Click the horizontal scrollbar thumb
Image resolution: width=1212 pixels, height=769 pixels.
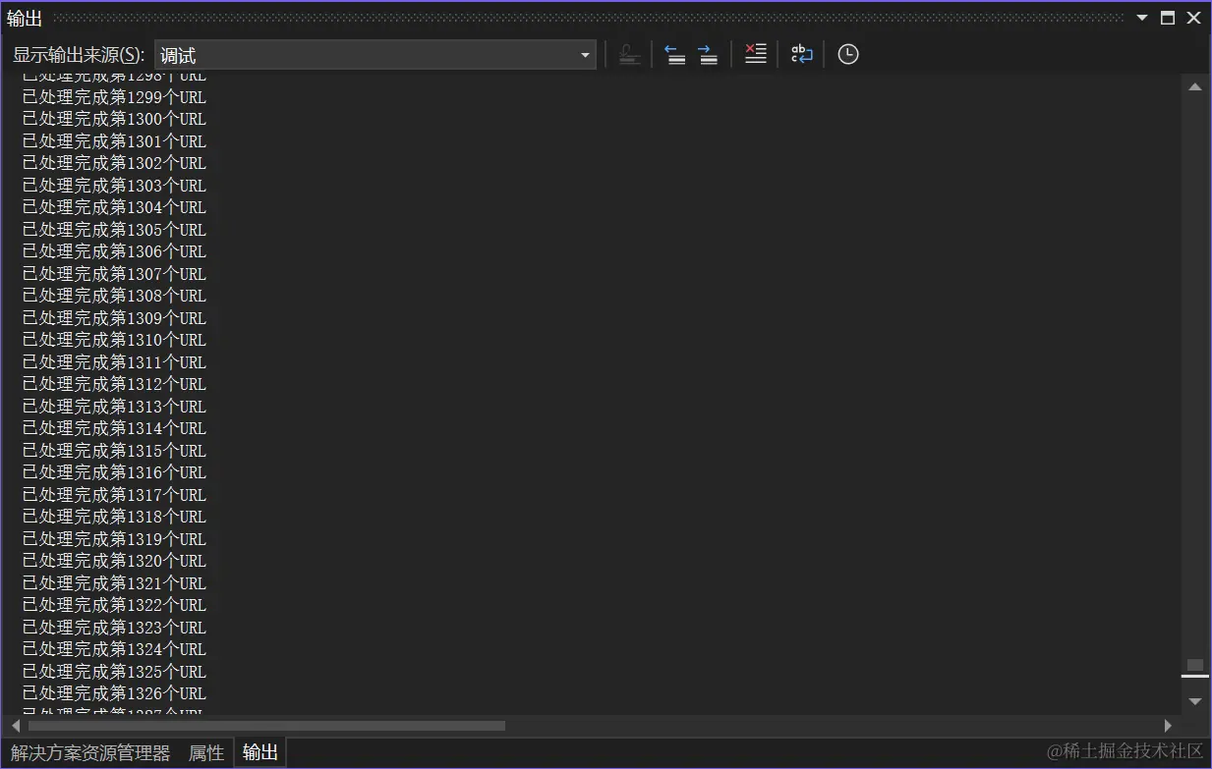click(267, 726)
